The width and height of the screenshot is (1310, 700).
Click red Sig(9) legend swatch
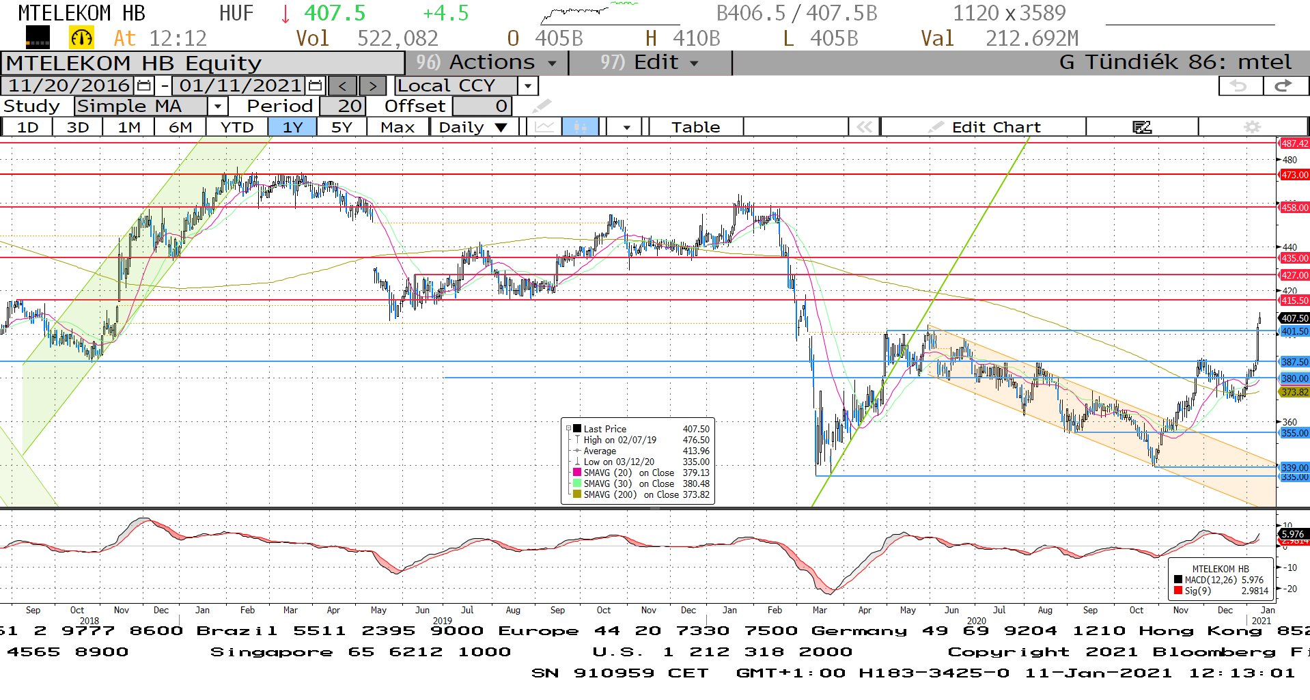tap(1178, 591)
